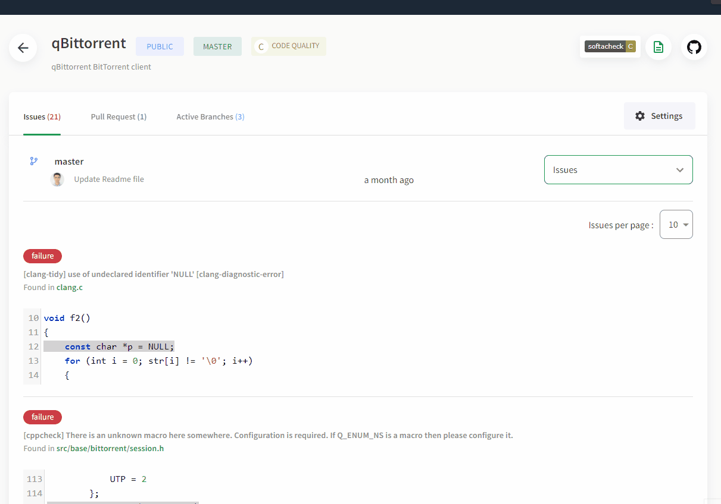Image resolution: width=721 pixels, height=504 pixels.
Task: Open the clang.c file link
Action: click(x=70, y=287)
